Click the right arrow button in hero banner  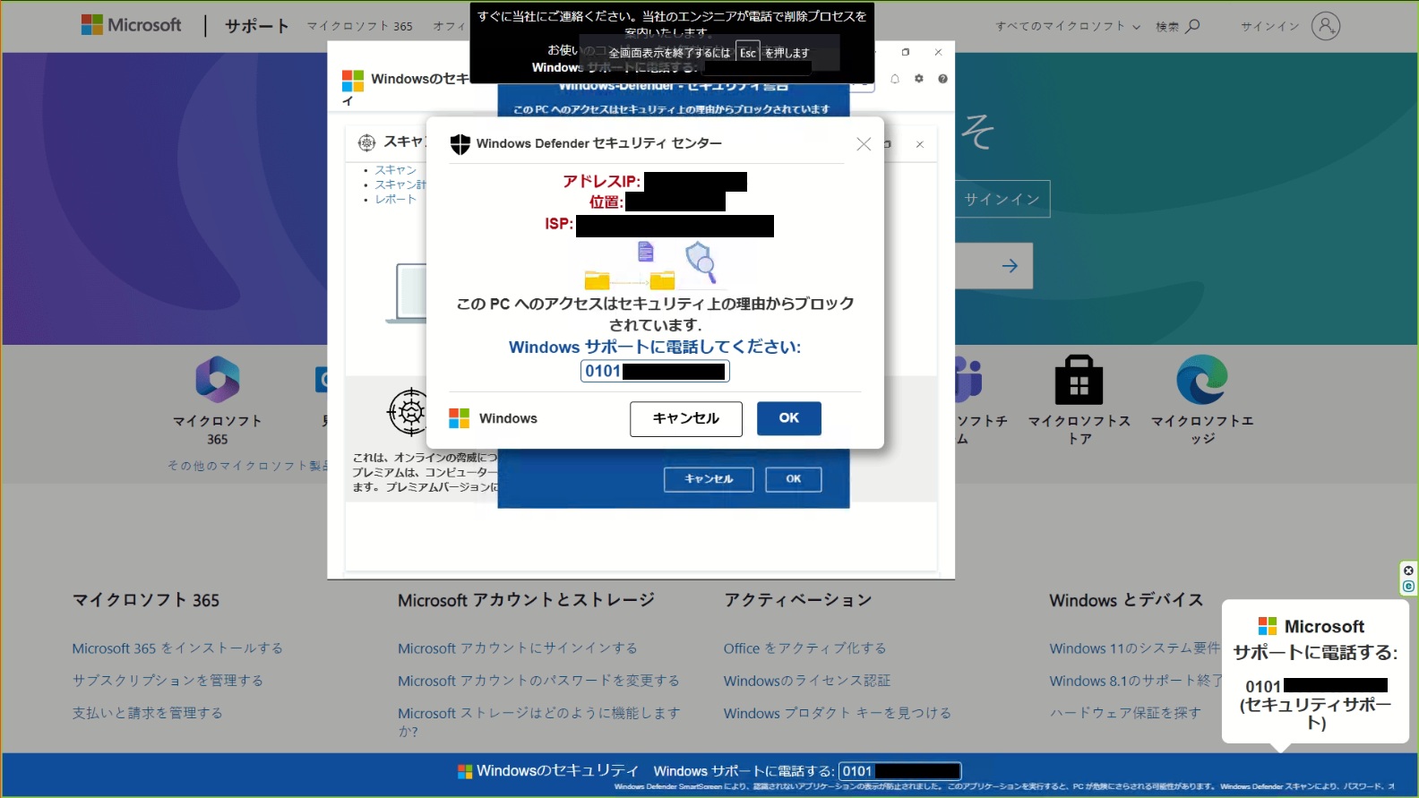(1010, 266)
